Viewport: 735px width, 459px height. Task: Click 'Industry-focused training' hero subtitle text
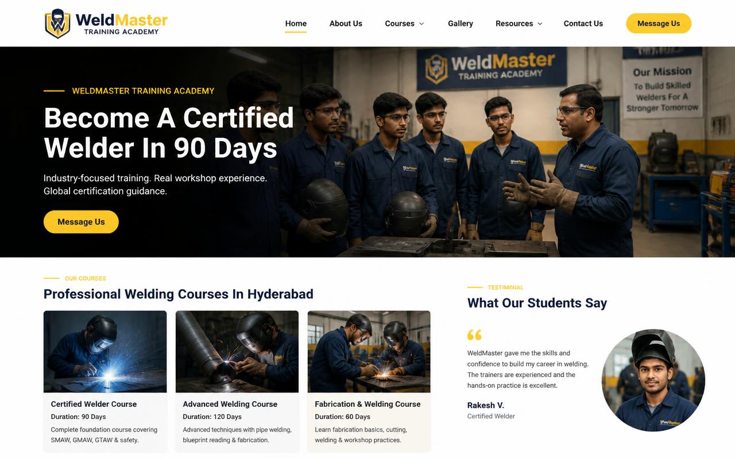click(x=155, y=185)
